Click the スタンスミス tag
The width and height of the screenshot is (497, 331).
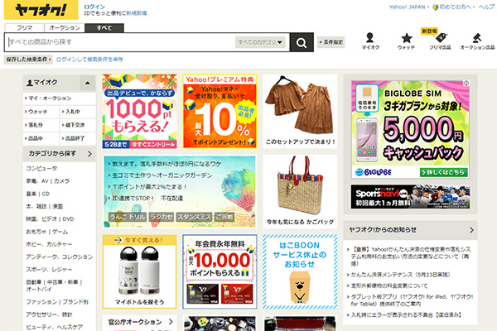click(194, 217)
